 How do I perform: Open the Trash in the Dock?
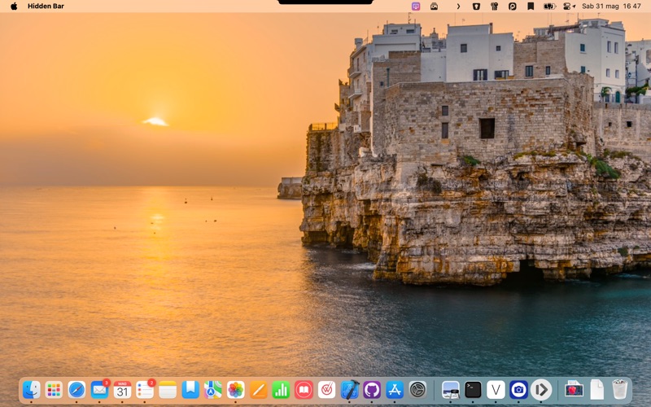(620, 390)
